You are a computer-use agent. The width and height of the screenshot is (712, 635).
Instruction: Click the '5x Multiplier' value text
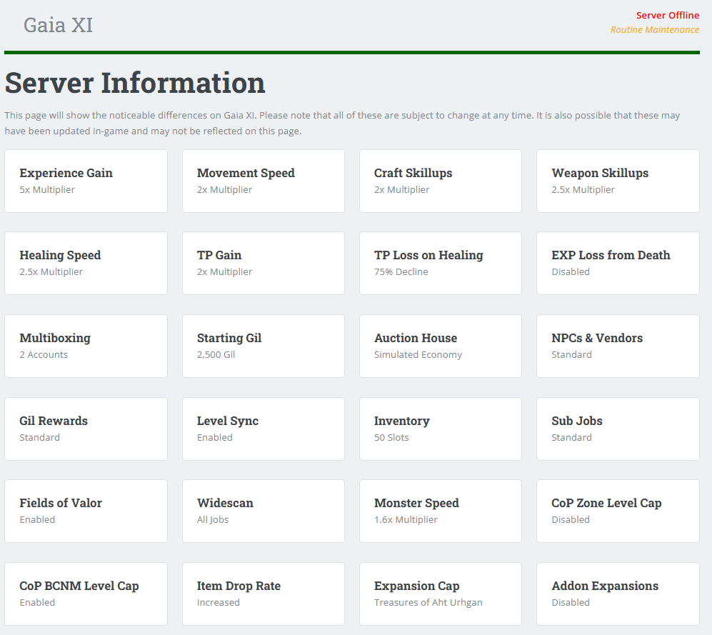click(47, 189)
